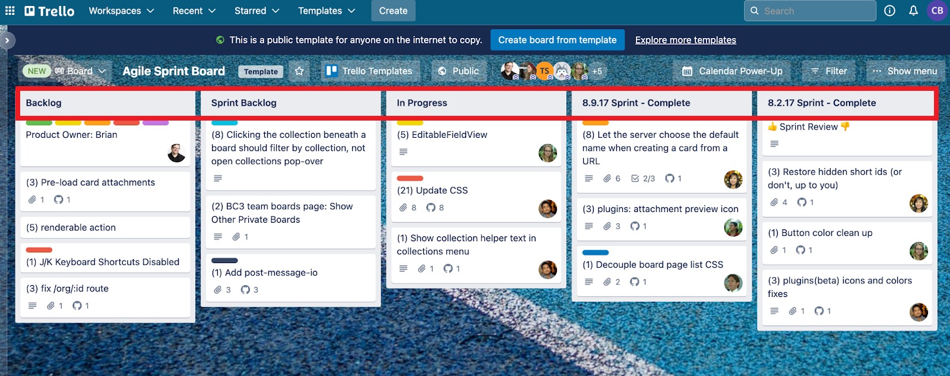This screenshot has width=950, height=376.
Task: Open the information icon in the header
Action: click(889, 11)
